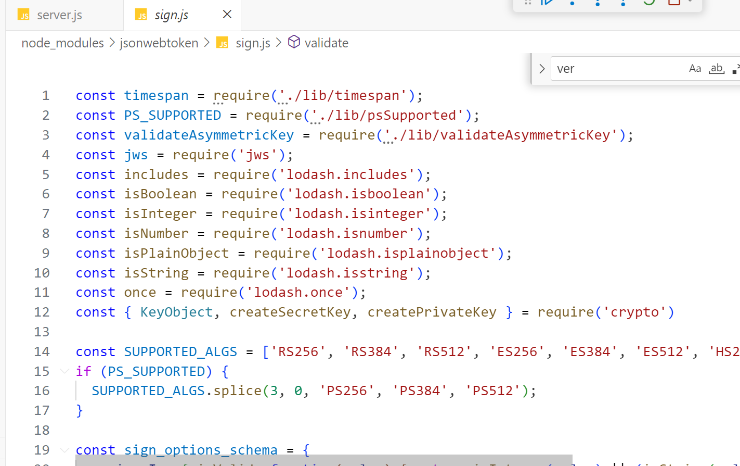740x466 pixels.
Task: Click the 'PS384' string on line 16
Action: (420, 391)
